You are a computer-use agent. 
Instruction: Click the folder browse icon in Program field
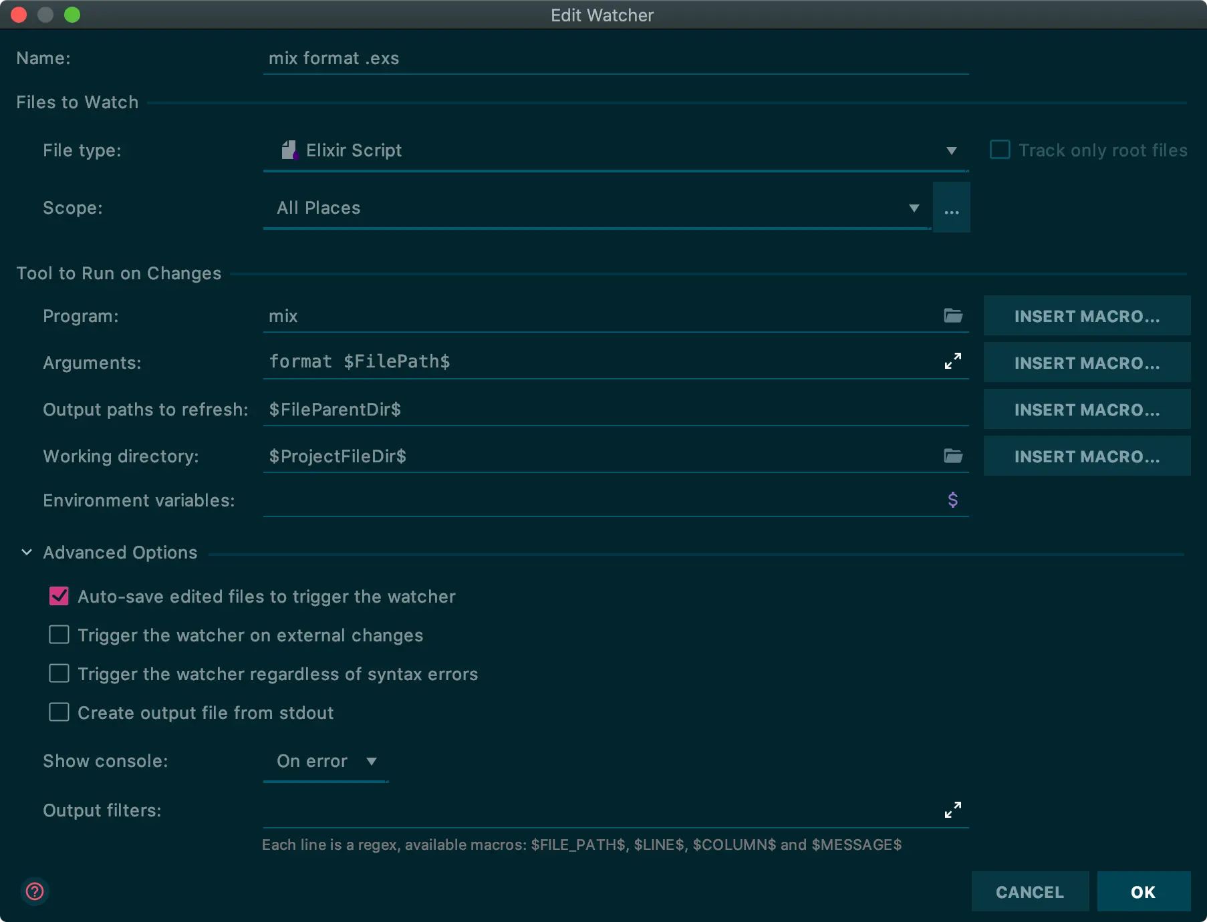tap(952, 315)
